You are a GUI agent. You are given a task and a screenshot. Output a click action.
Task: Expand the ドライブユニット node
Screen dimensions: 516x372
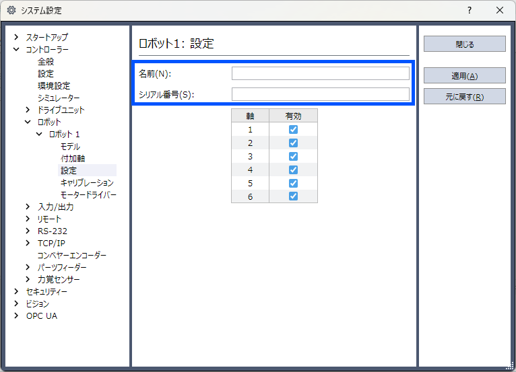28,110
